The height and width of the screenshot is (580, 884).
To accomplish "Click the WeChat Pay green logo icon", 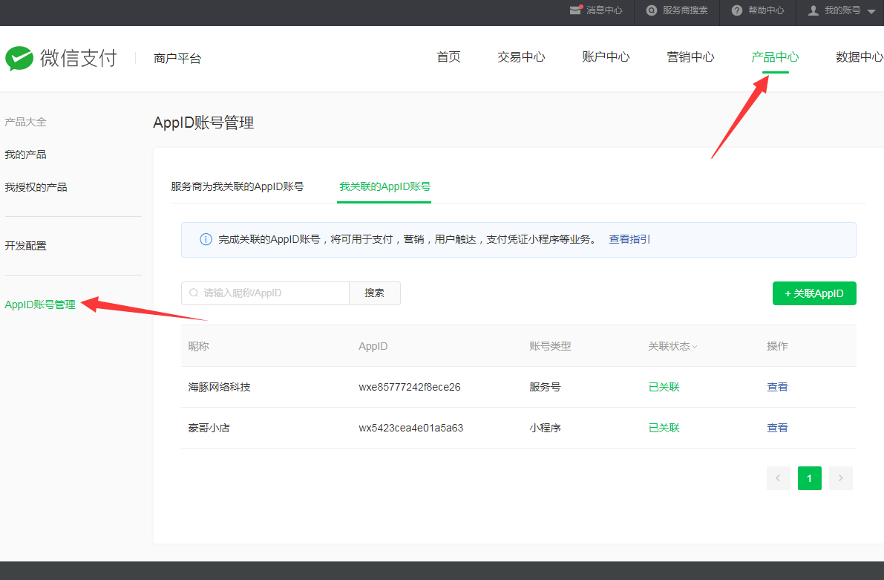I will pyautogui.click(x=20, y=58).
